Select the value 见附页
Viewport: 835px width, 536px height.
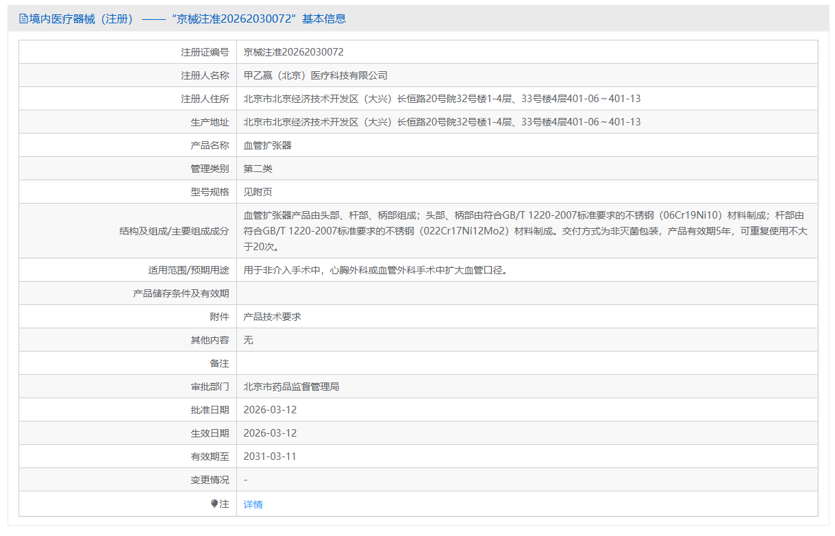[x=258, y=192]
